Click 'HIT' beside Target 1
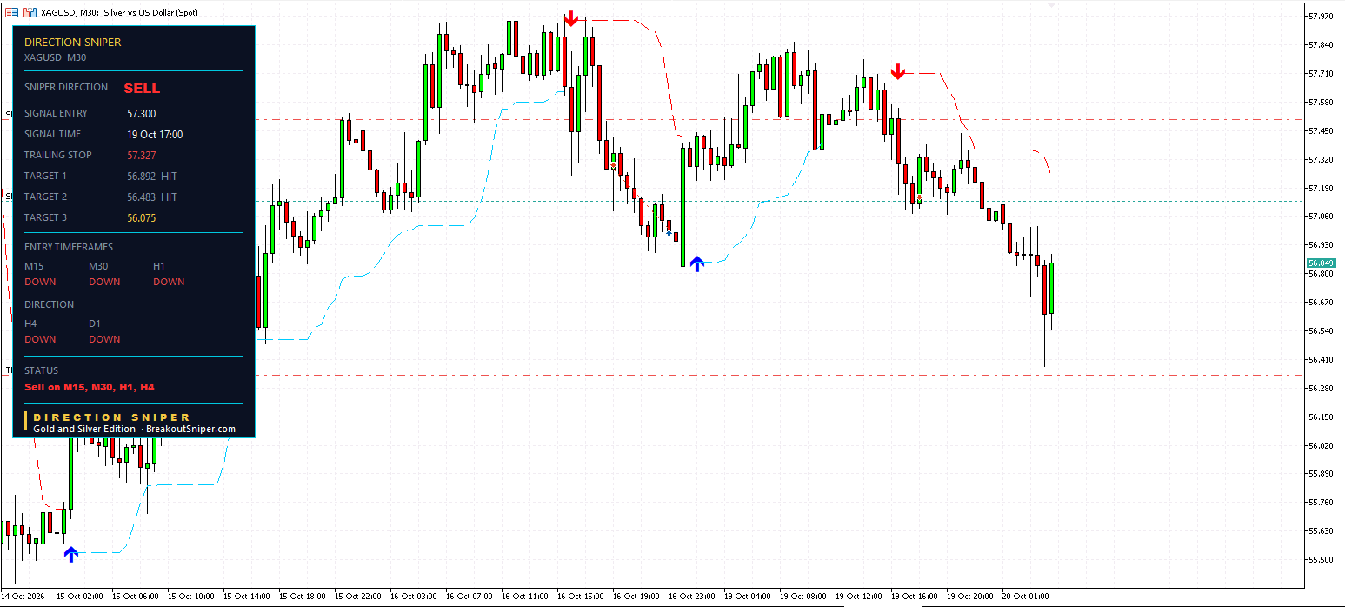1345x607 pixels. coord(169,177)
